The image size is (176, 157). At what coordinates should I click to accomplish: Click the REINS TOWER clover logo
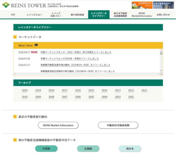(x=6, y=5)
